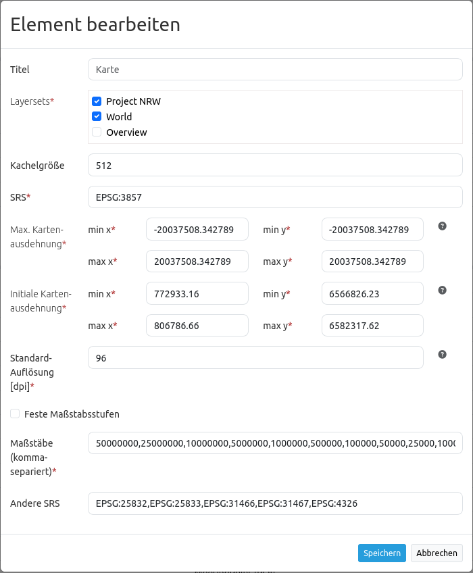Enable the Overview layerset checkbox
473x573 pixels.
tap(97, 132)
